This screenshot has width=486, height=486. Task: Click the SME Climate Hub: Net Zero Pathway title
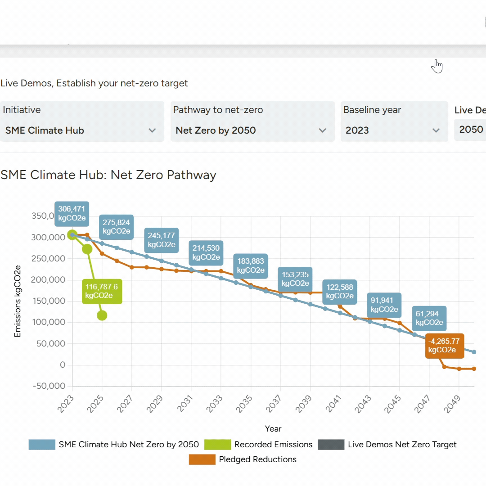click(x=108, y=175)
